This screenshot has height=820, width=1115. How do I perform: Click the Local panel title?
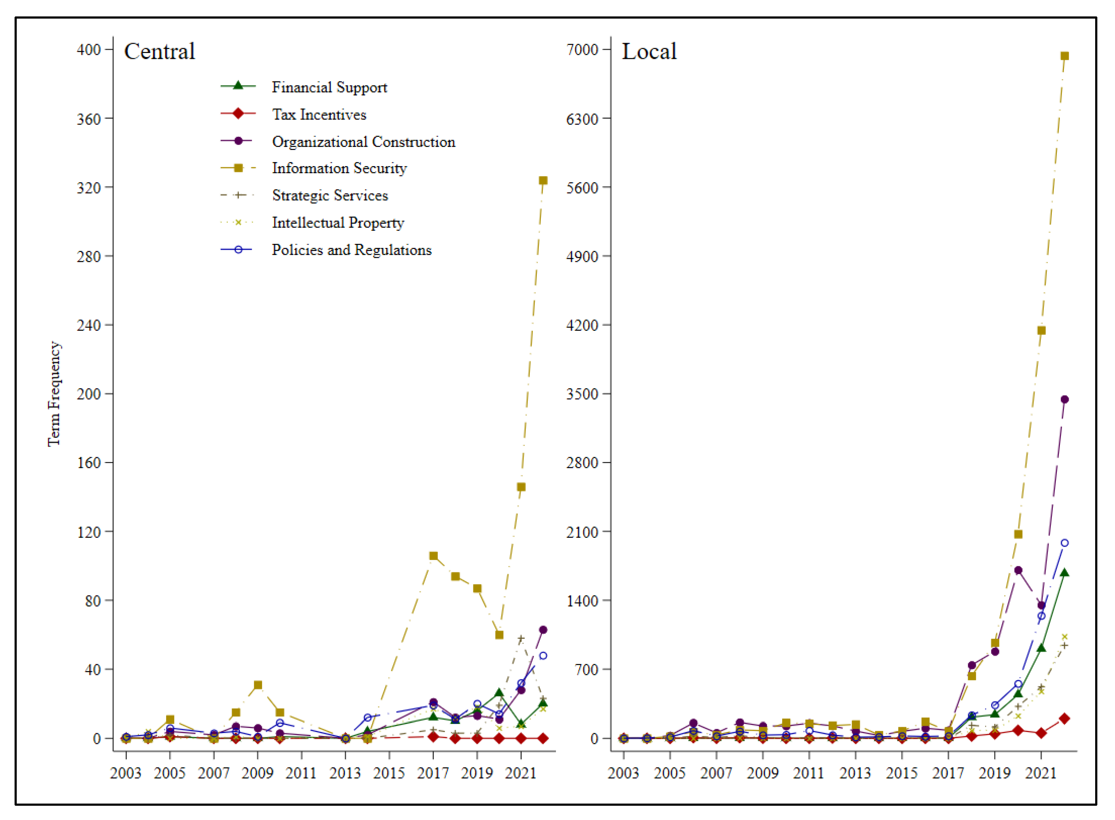click(649, 51)
